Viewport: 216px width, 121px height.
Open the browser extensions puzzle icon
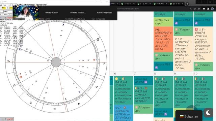pos(204,9)
